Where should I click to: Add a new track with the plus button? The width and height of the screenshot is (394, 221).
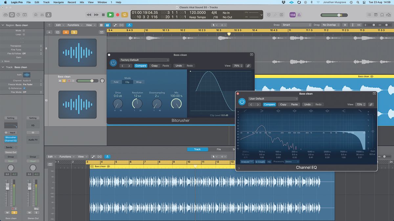(49, 32)
